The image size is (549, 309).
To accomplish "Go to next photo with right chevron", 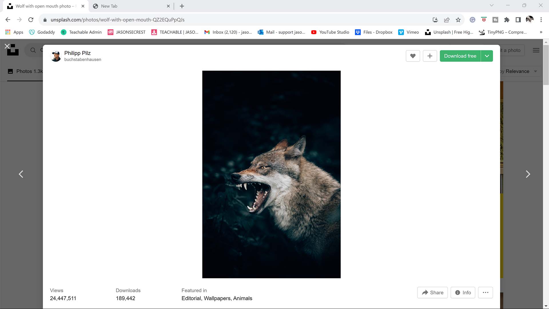I will pos(528,174).
